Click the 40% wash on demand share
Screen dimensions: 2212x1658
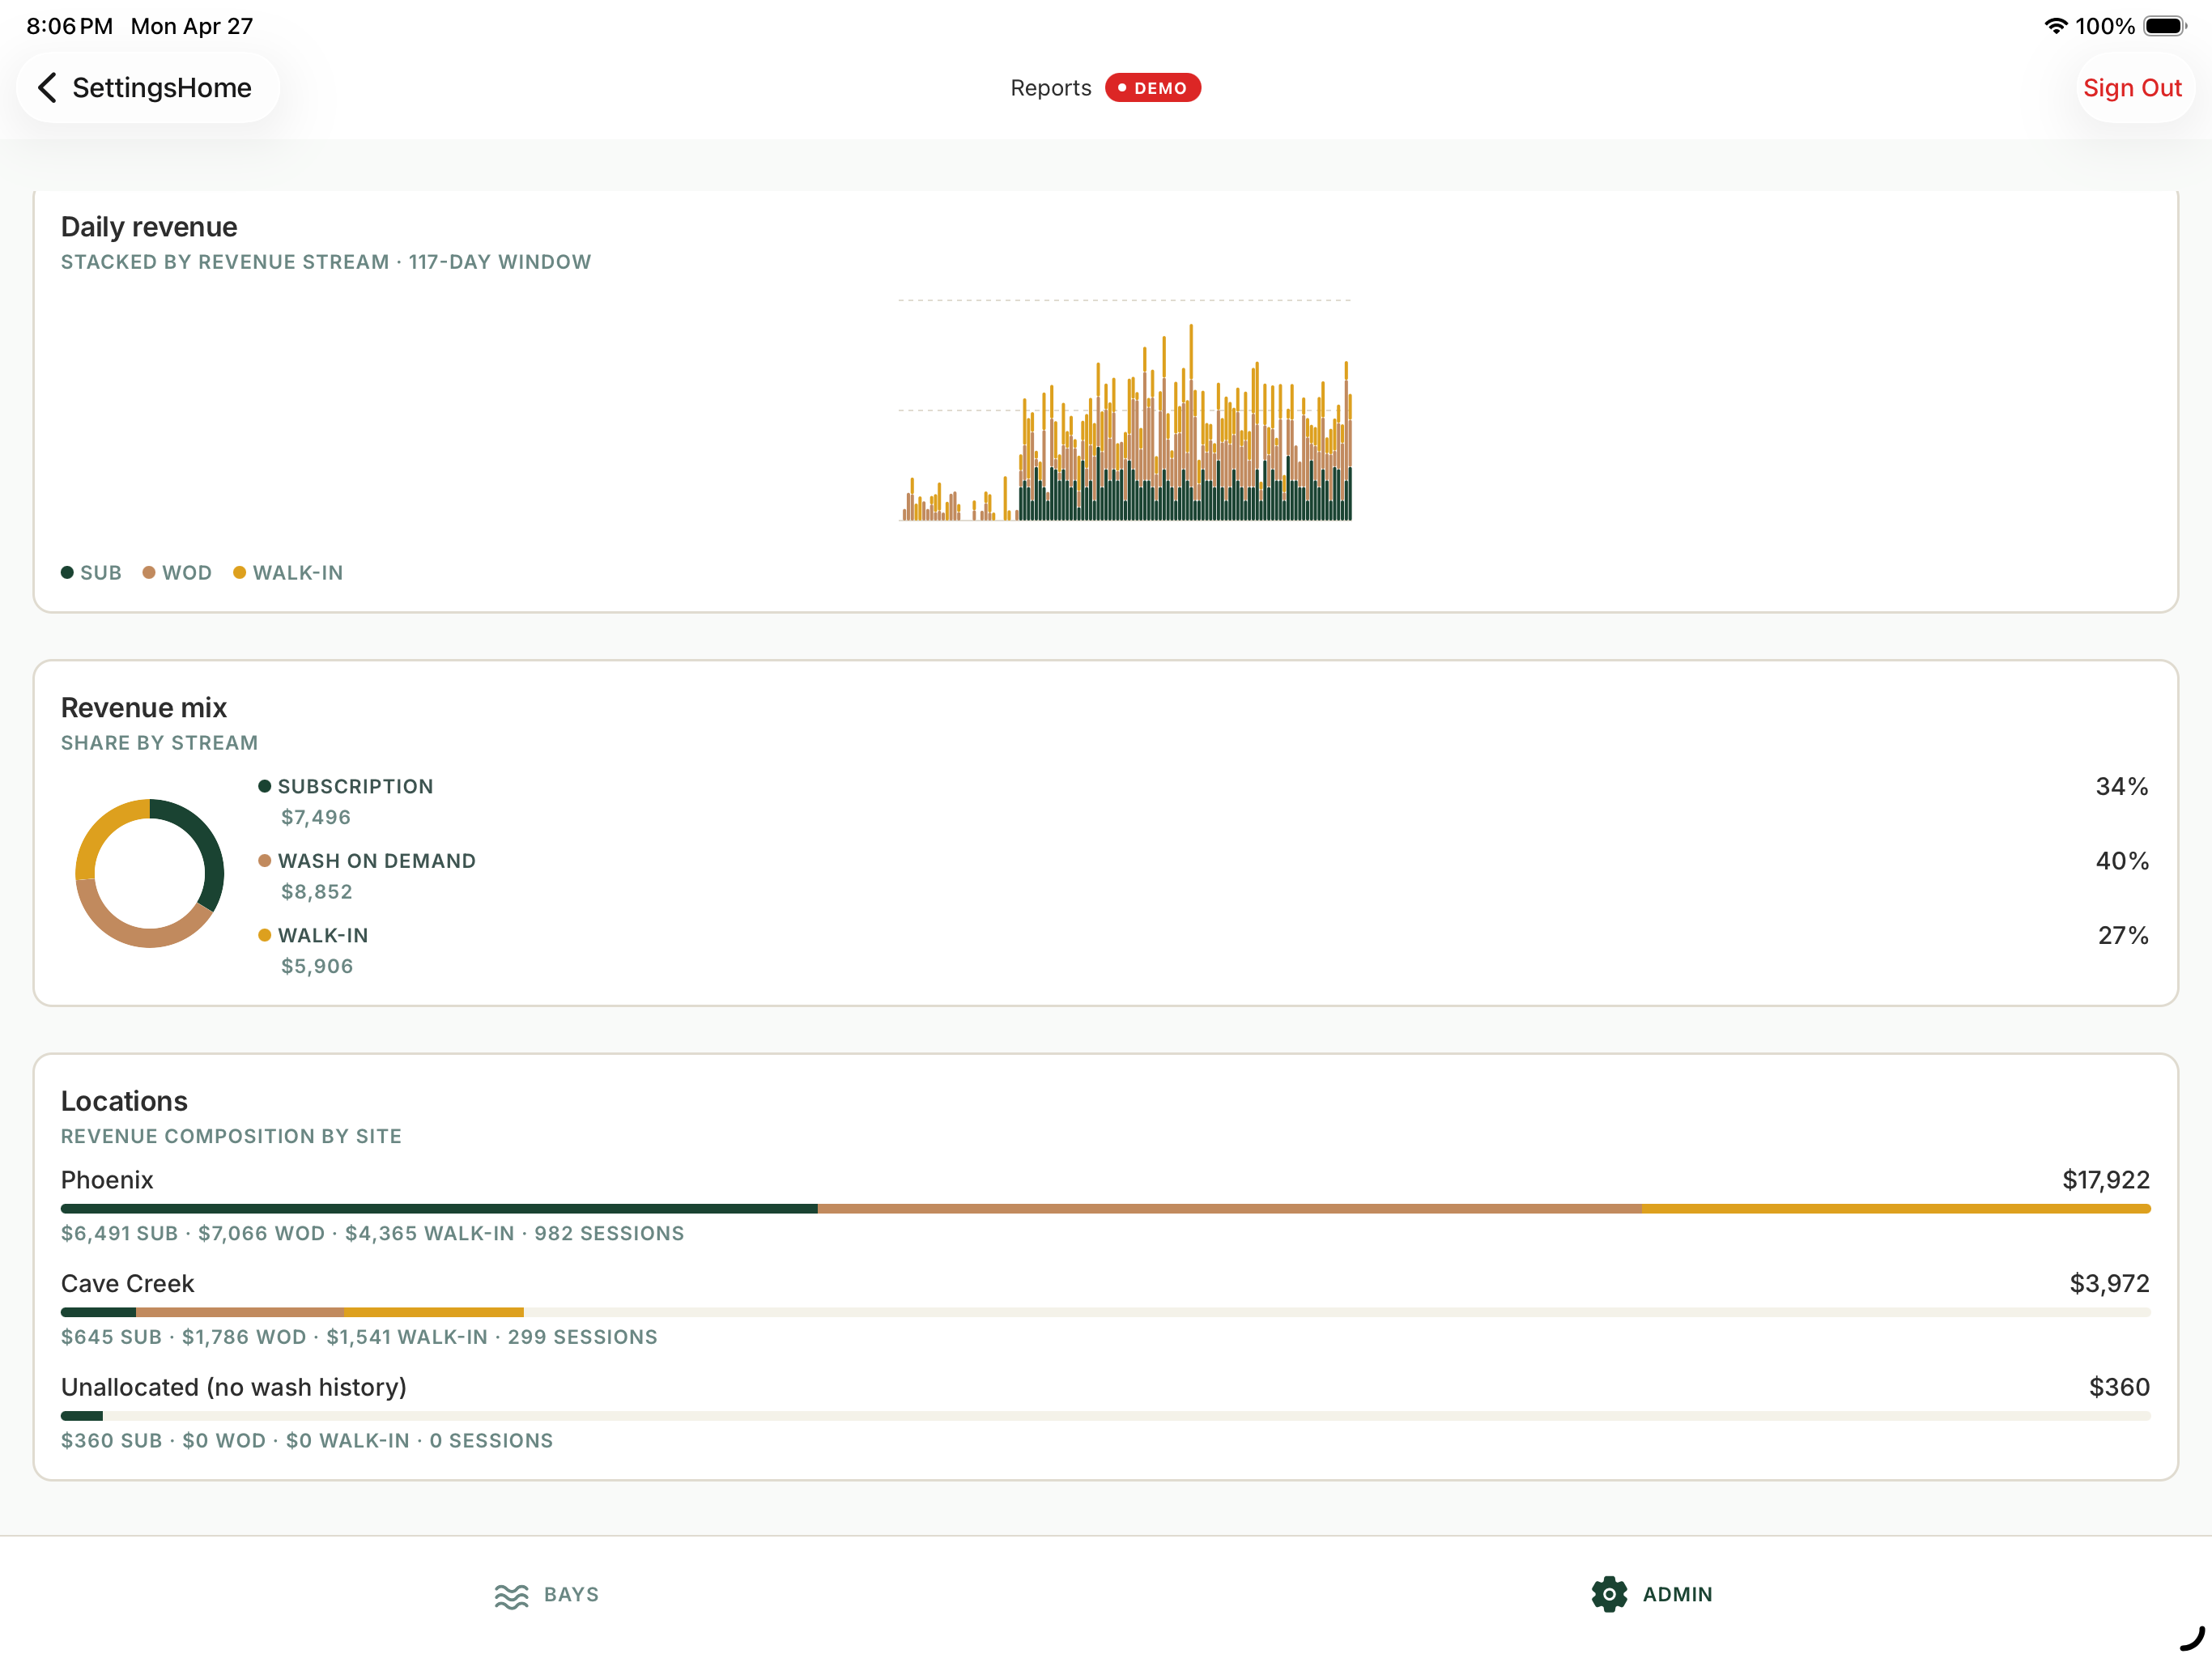[2122, 861]
